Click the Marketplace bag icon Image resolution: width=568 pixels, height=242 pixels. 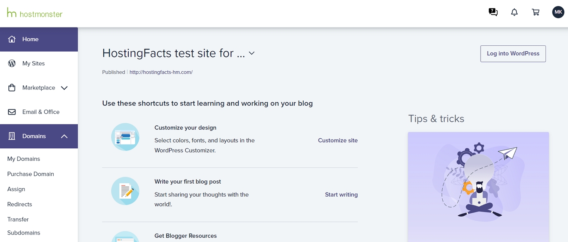pos(12,87)
